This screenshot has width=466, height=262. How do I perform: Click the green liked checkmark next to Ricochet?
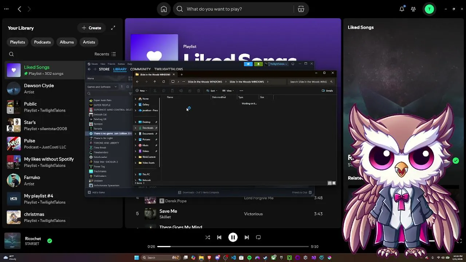50,241
